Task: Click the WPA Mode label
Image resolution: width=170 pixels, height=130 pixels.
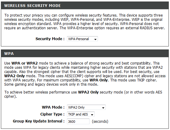Action: coord(53,107)
